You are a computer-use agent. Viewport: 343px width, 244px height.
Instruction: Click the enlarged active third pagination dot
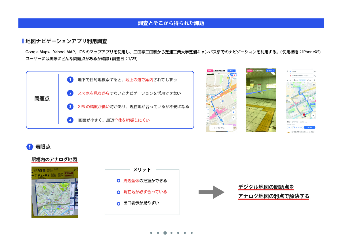coord(165,233)
